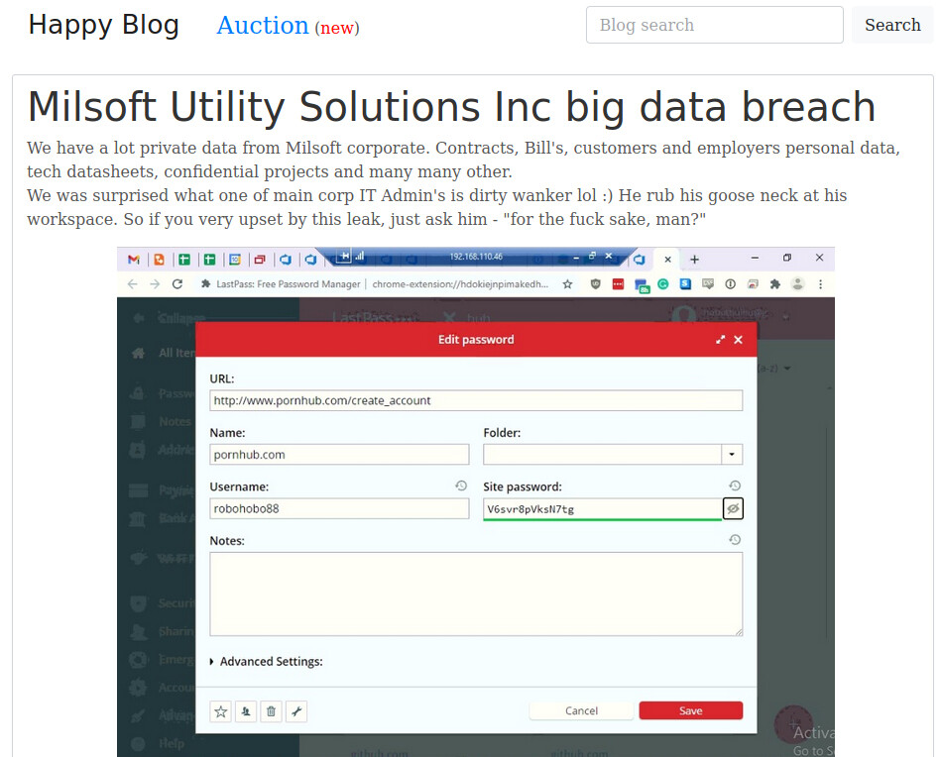This screenshot has width=942, height=757.
Task: Click the signal strength icon on remote bar
Action: 360,257
